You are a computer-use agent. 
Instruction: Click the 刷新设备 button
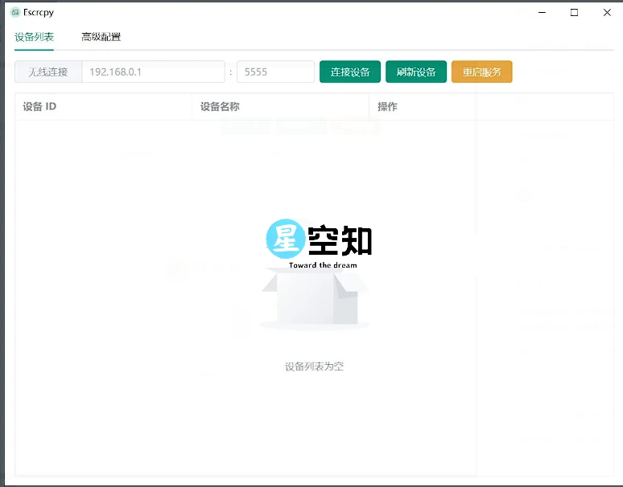[416, 72]
